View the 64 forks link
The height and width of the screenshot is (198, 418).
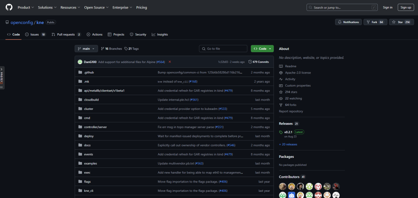[x=288, y=105]
